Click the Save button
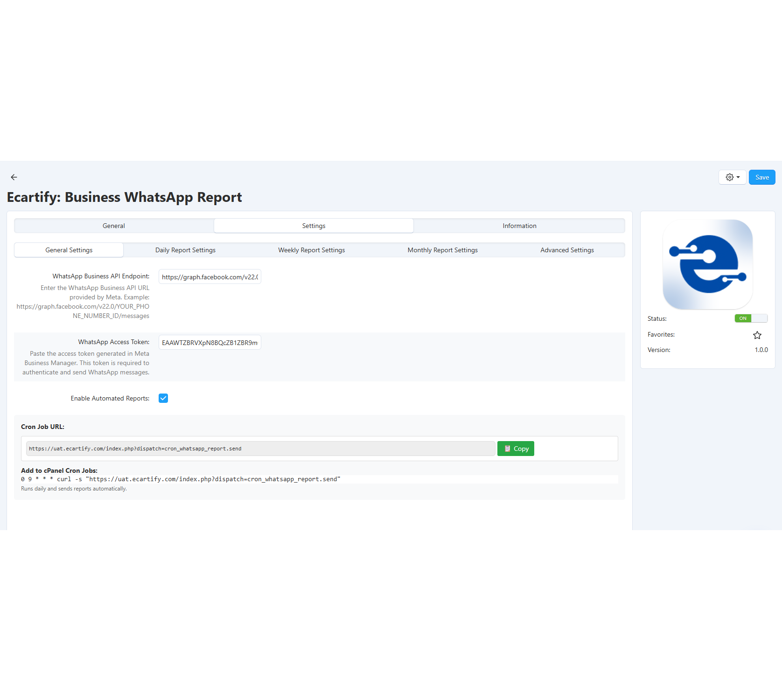The height and width of the screenshot is (691, 782). click(x=761, y=177)
